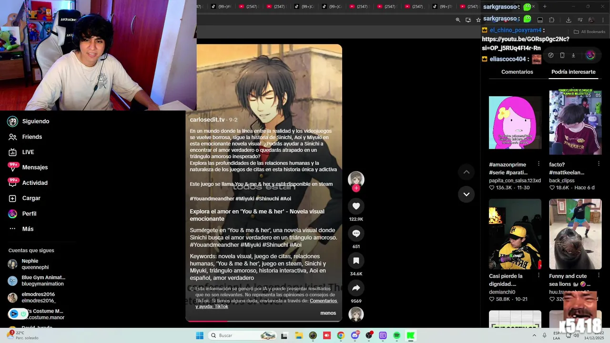Click the phone app icon in top pill
This screenshot has height=343, width=610.
point(562,55)
